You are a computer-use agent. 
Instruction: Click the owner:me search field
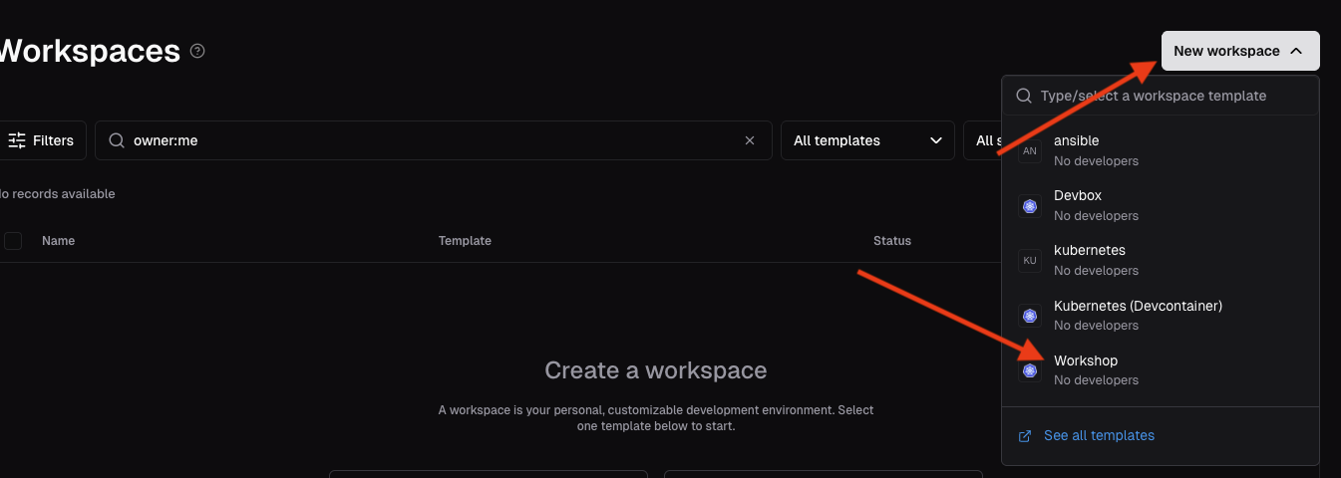[433, 140]
